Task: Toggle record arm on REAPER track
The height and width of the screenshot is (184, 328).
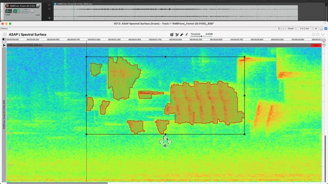Action: pos(7,6)
